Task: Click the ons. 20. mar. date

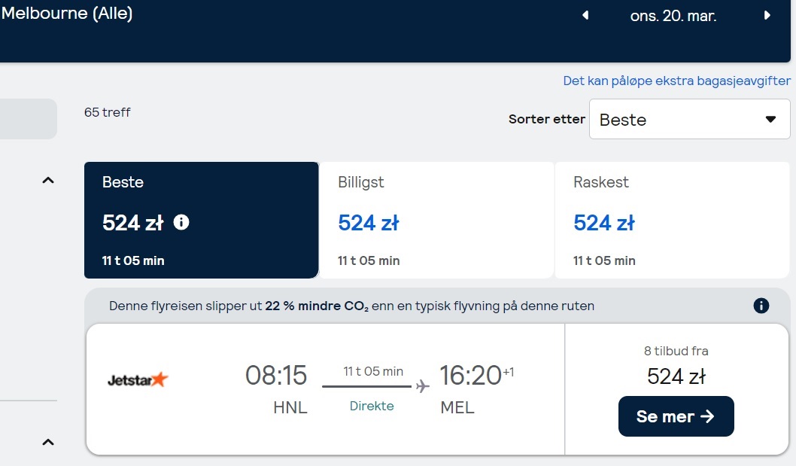Action: (x=673, y=16)
